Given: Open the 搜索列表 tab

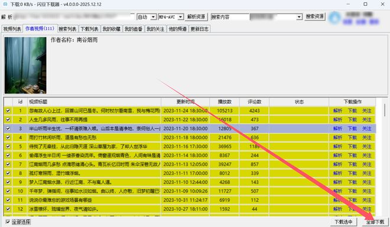Looking at the screenshot, I should tap(67, 29).
